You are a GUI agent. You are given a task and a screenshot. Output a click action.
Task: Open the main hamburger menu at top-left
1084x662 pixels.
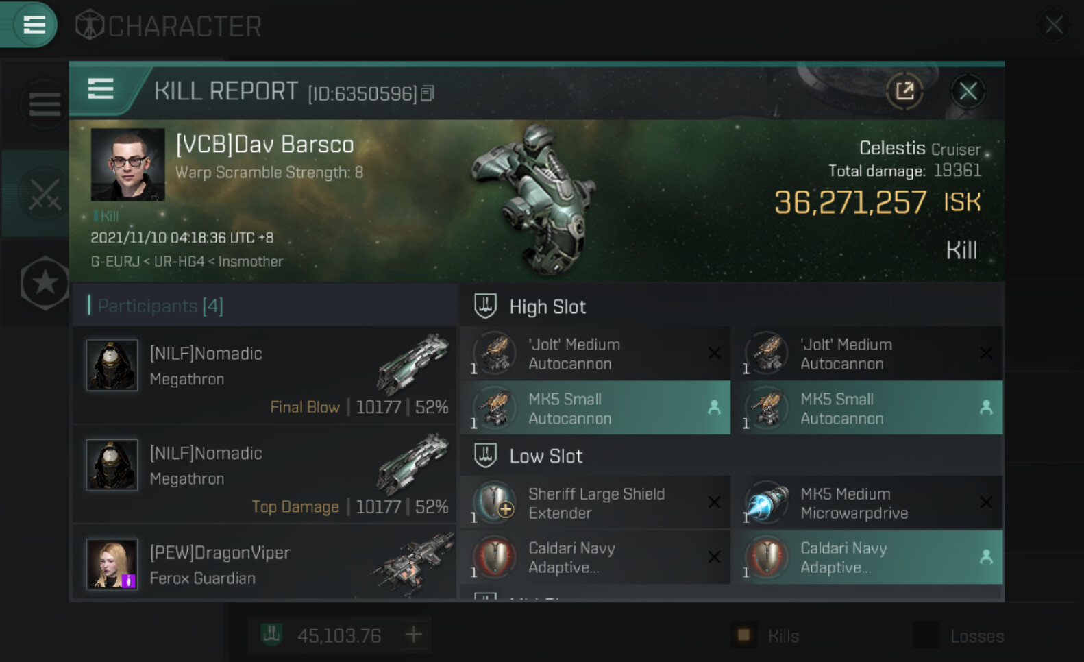click(x=34, y=25)
